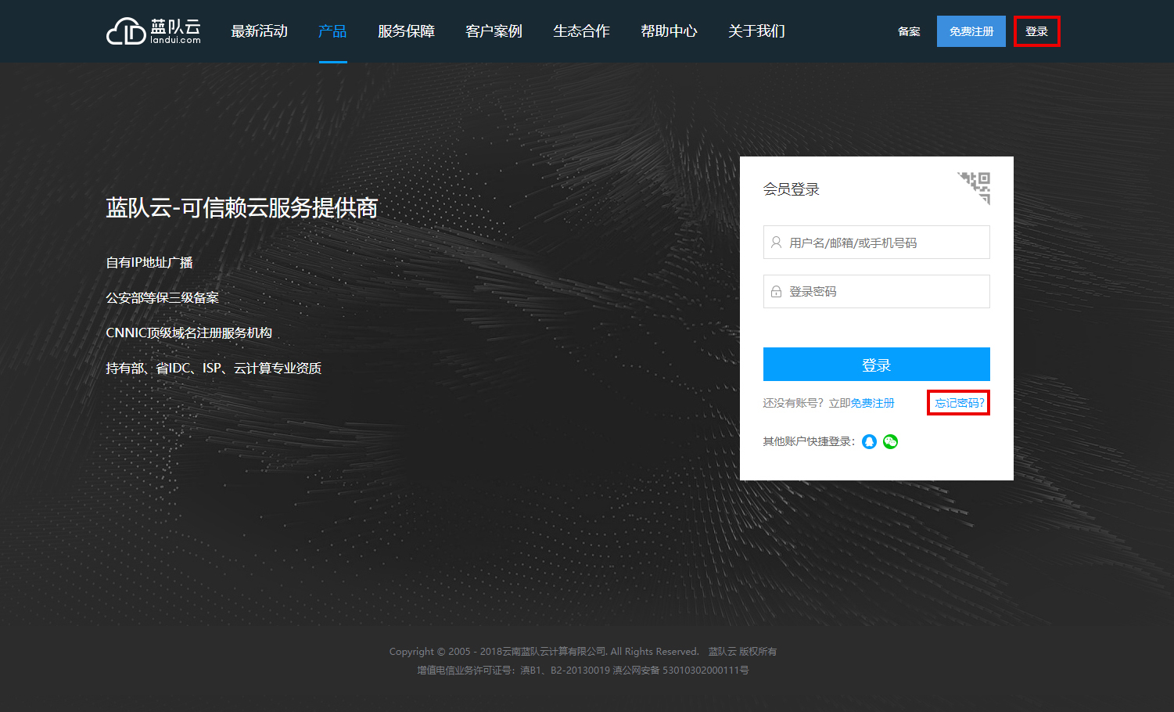Screen dimensions: 1174x712
Task: Click the 滇公网安备 53010302000111号 footer text
Action: tap(680, 671)
